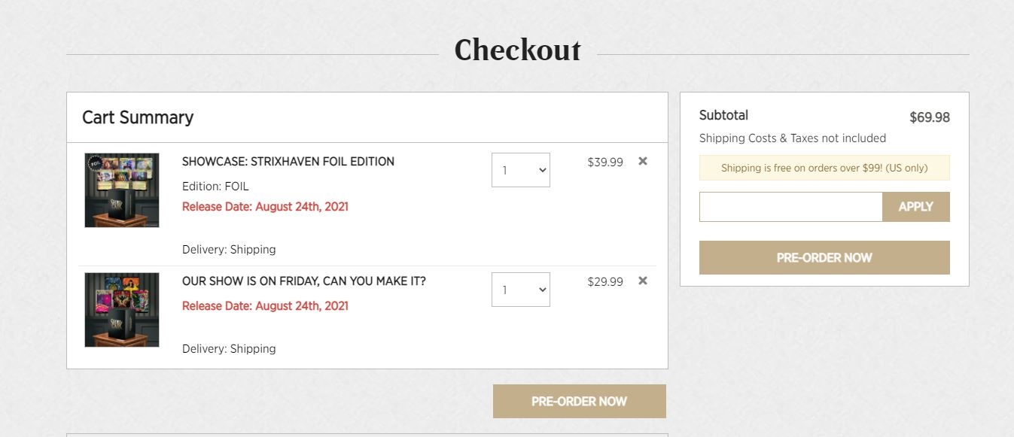
Task: Click the $69.98 subtotal amount
Action: 930,117
